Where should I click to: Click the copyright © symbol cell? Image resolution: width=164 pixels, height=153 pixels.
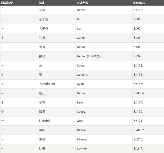(3, 112)
